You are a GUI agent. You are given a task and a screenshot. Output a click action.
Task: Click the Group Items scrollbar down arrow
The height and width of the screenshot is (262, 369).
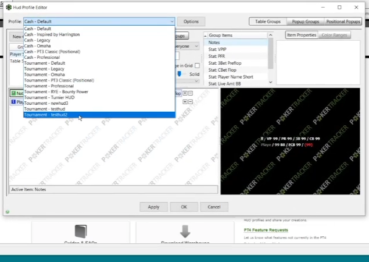pyautogui.click(x=271, y=82)
